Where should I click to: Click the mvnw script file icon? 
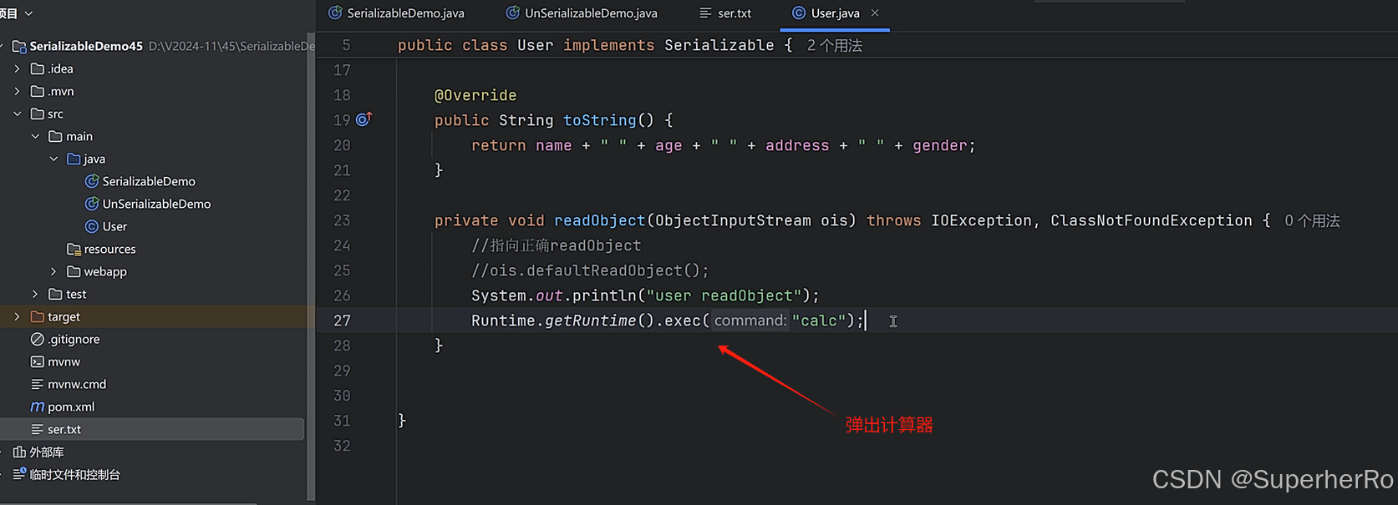click(x=37, y=361)
